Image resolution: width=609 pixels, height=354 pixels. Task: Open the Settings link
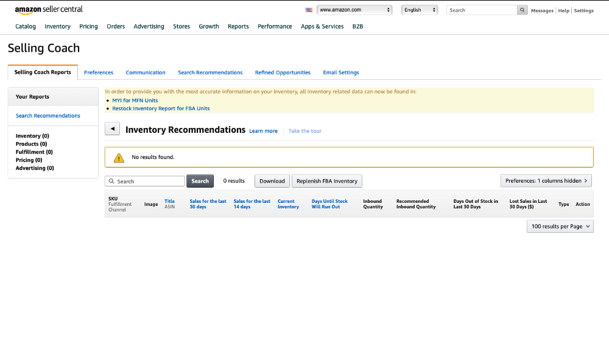584,10
